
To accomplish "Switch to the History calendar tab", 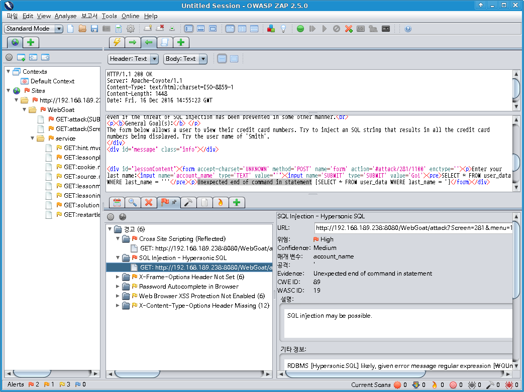I will (117, 202).
